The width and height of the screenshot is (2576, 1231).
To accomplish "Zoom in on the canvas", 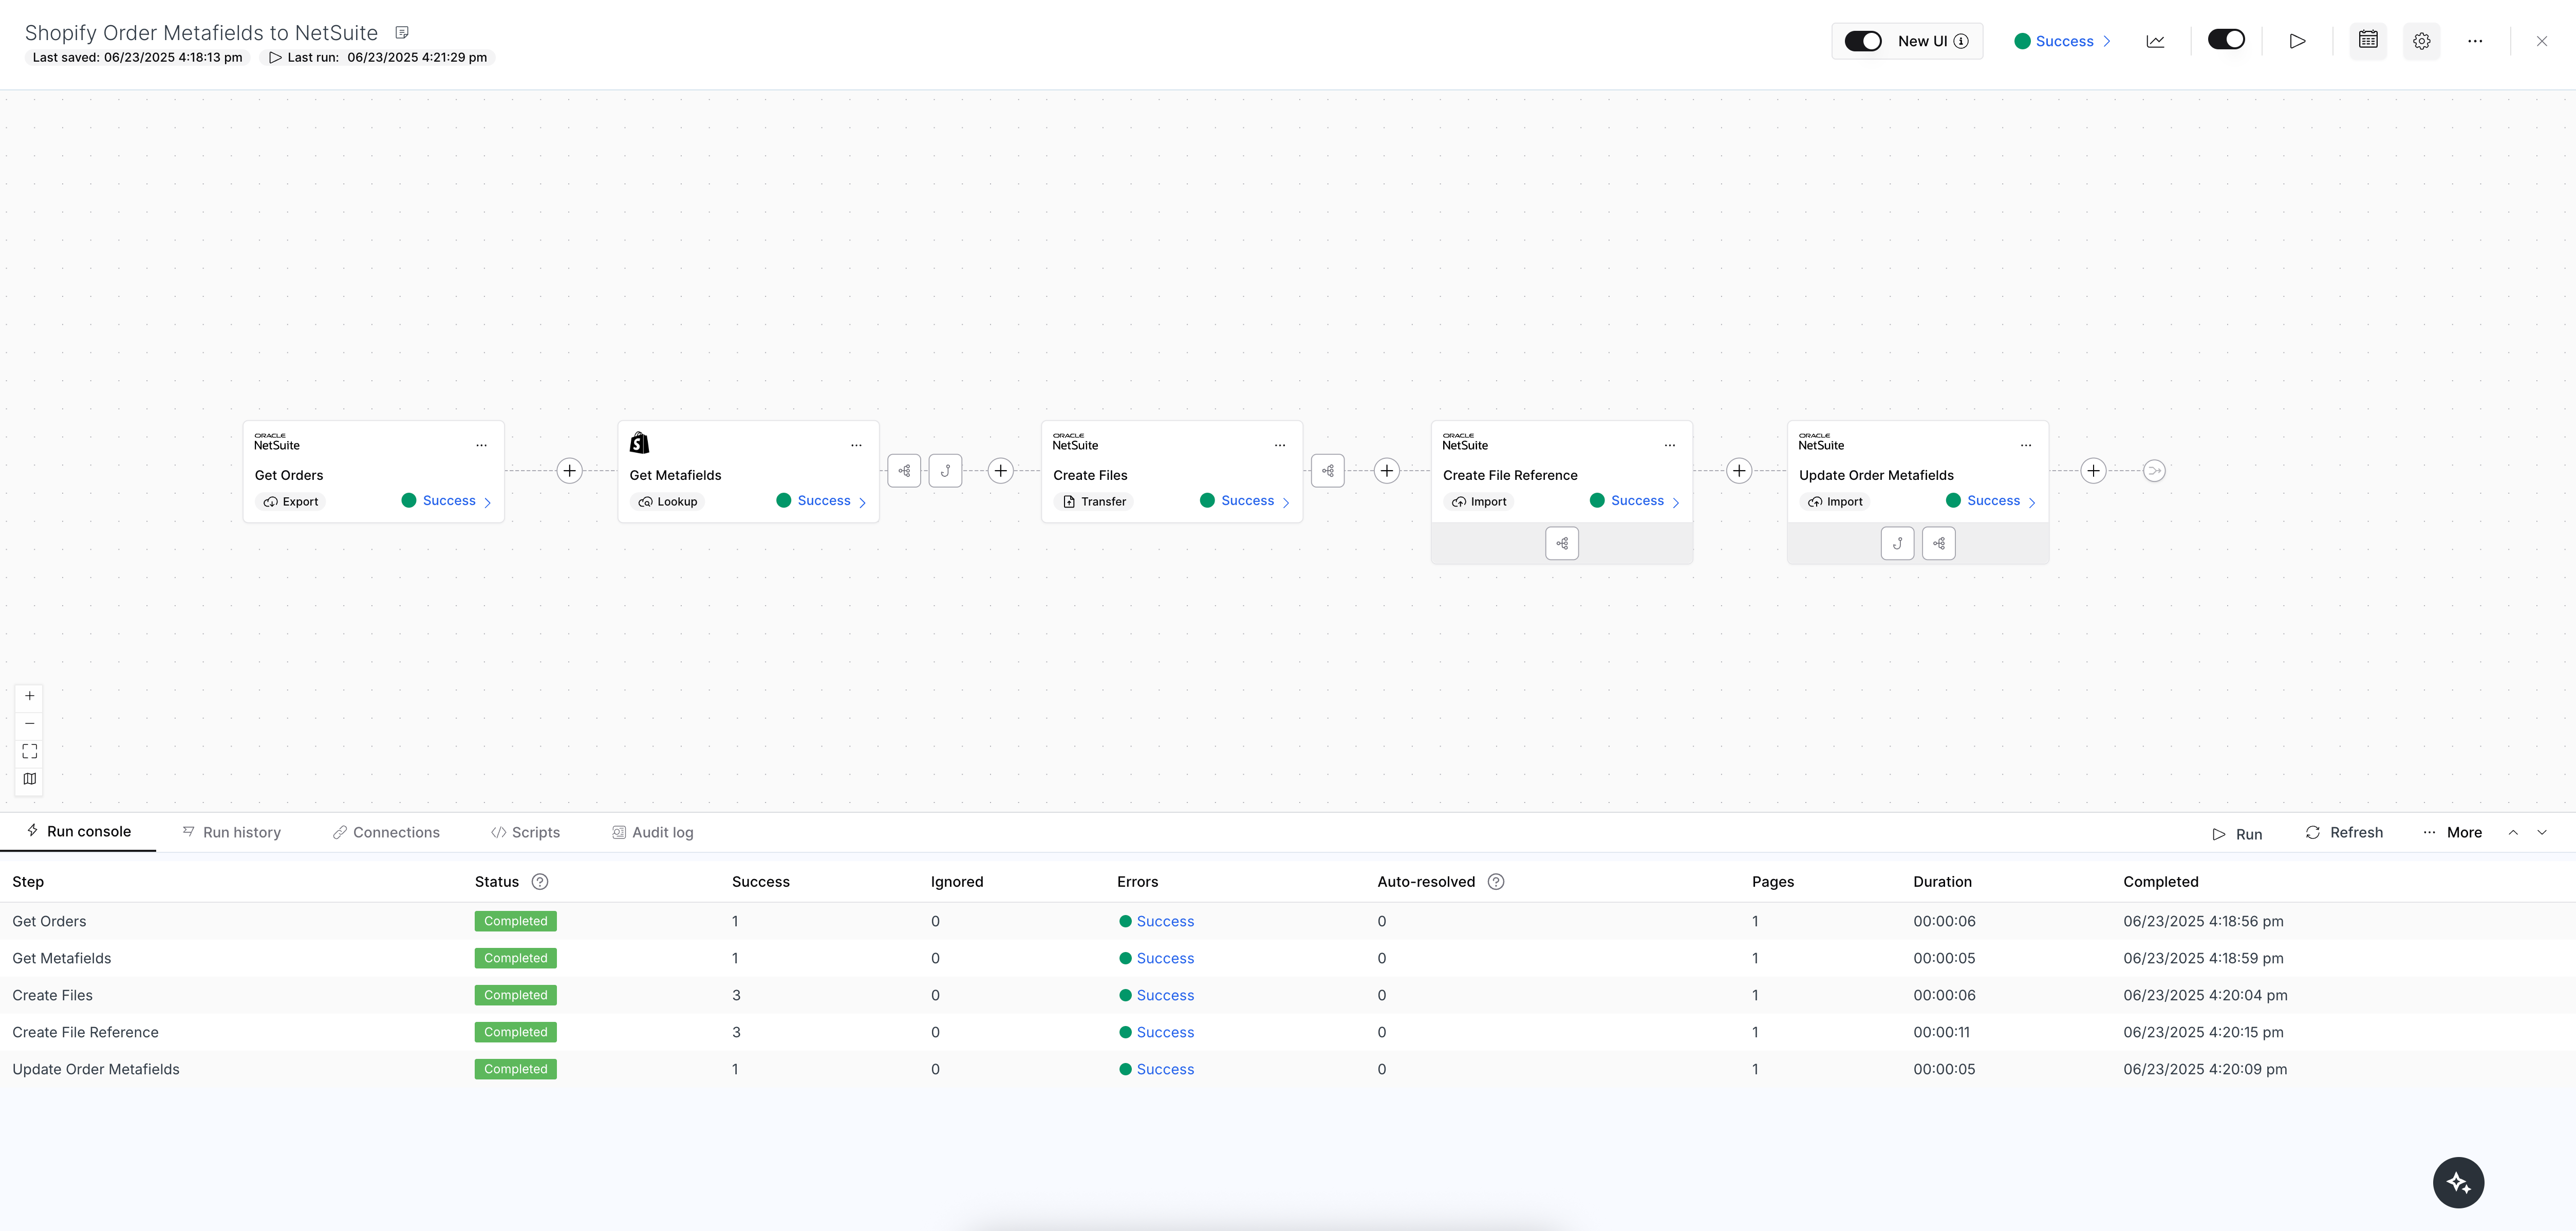I will click(x=30, y=696).
